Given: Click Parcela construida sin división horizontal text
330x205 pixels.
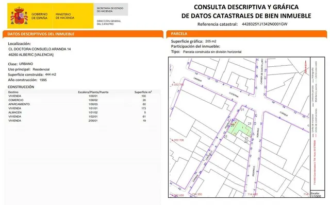Looking at the screenshot, I should point(212,52).
